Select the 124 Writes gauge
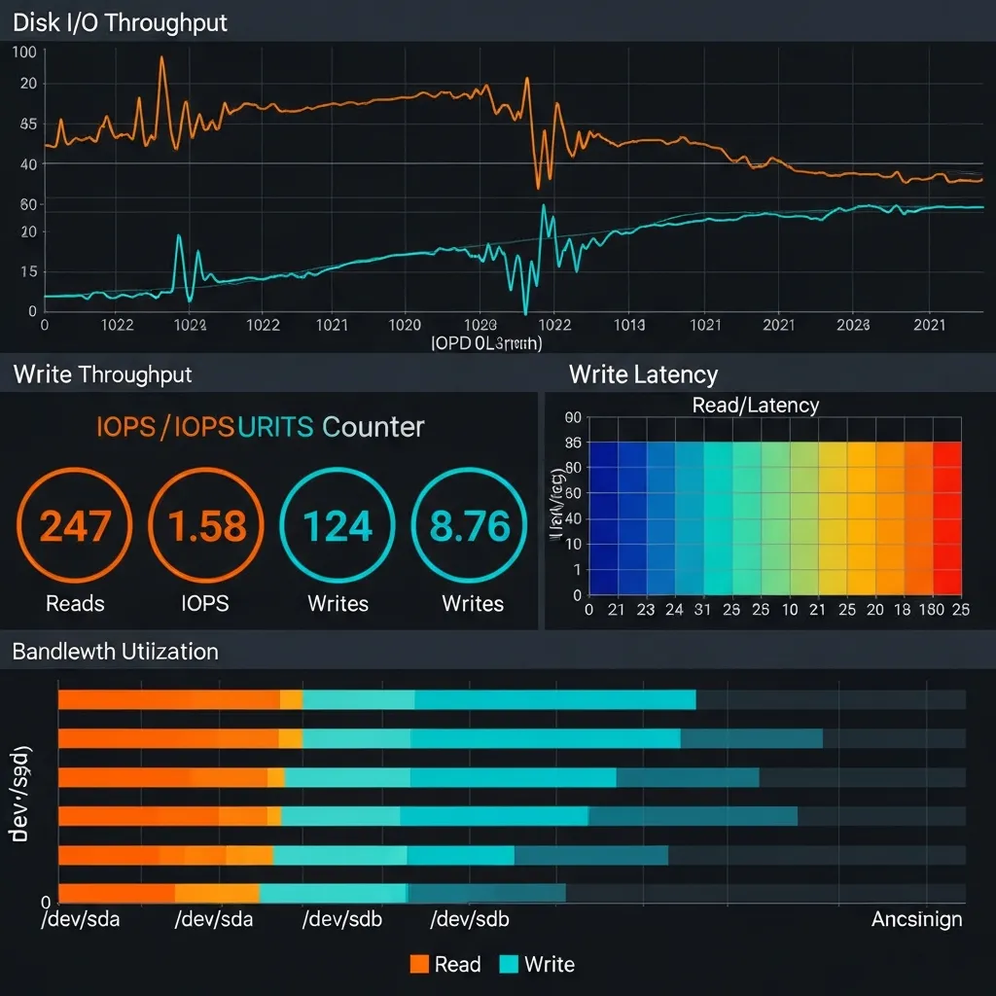 pos(338,525)
